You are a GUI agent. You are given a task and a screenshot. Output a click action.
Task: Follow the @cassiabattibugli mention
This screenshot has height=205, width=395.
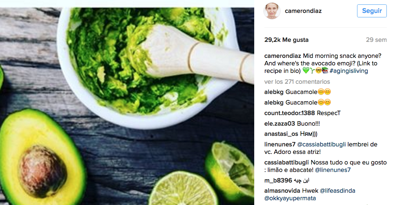[322, 144]
